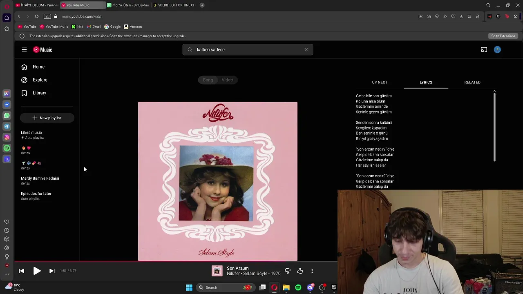This screenshot has width=523, height=294.
Task: Take a snapshot with camera toolbar icon
Action: (x=429, y=16)
